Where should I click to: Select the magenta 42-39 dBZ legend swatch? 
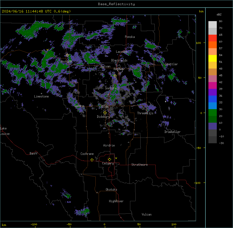(x=212, y=85)
